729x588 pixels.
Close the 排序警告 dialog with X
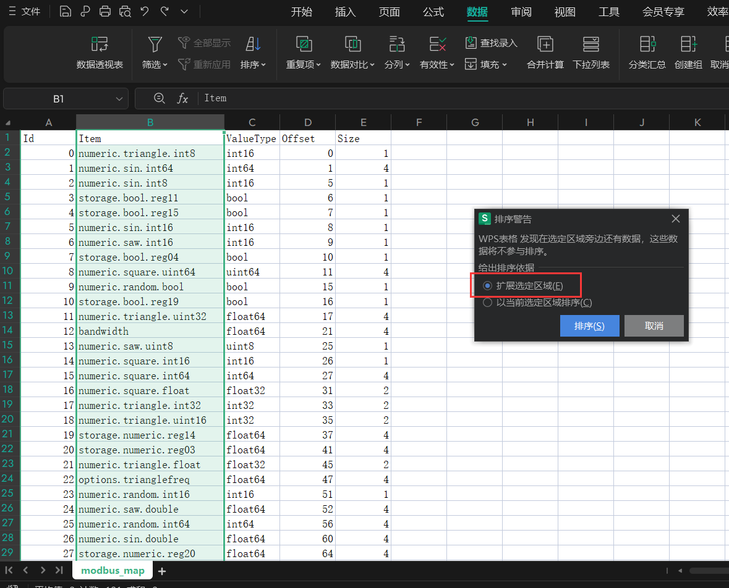pos(676,219)
